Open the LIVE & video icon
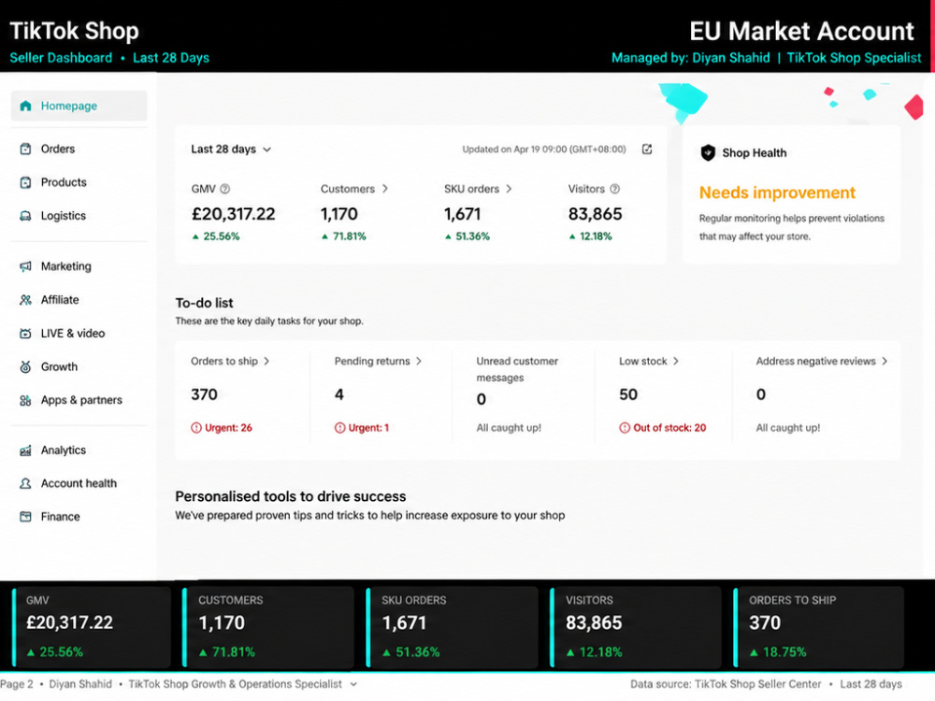This screenshot has height=701, width=935. 25,334
